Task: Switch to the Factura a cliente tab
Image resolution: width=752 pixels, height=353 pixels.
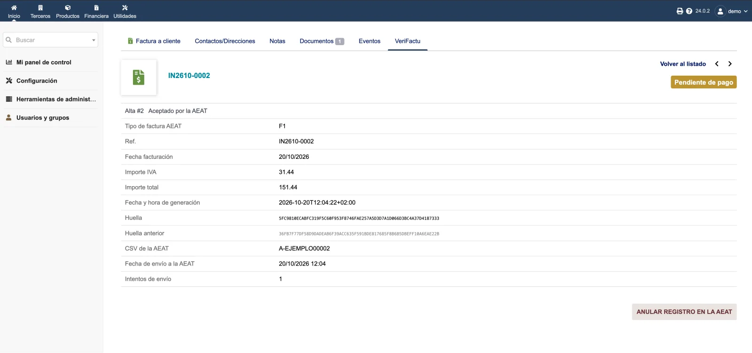Action: click(154, 41)
